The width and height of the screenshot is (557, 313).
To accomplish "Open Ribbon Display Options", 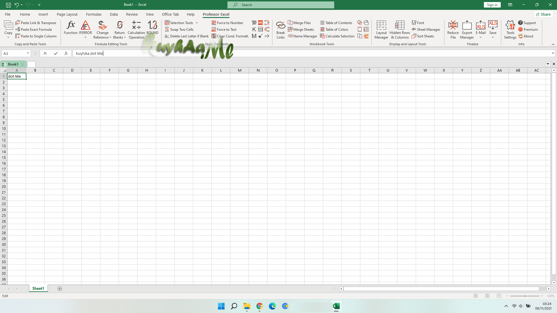I will pyautogui.click(x=510, y=5).
